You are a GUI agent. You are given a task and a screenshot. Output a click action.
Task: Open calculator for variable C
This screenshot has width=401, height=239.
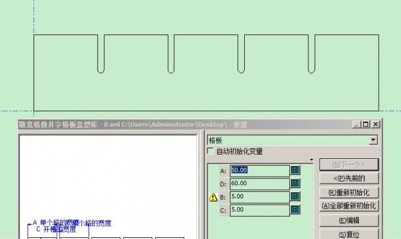[x=296, y=210]
